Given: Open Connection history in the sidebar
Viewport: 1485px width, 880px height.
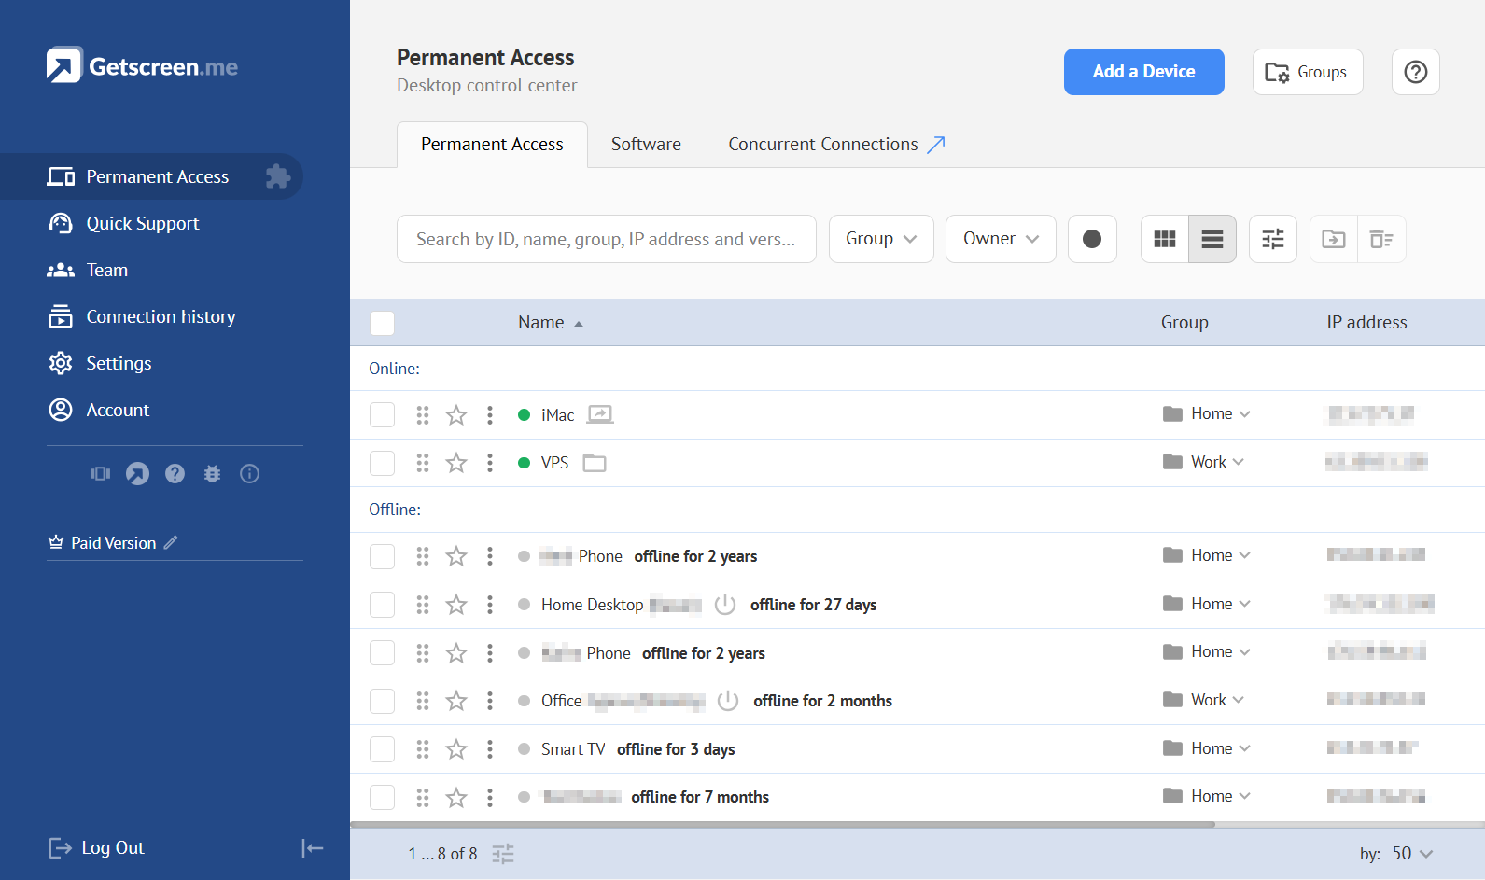Looking at the screenshot, I should (161, 317).
